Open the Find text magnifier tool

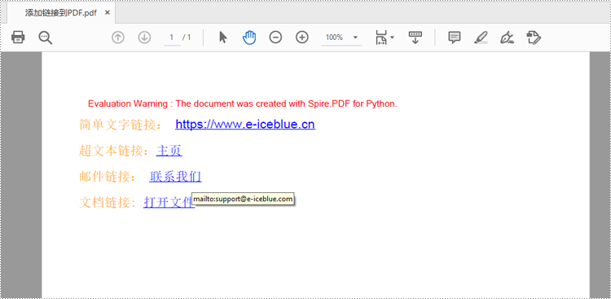(45, 37)
